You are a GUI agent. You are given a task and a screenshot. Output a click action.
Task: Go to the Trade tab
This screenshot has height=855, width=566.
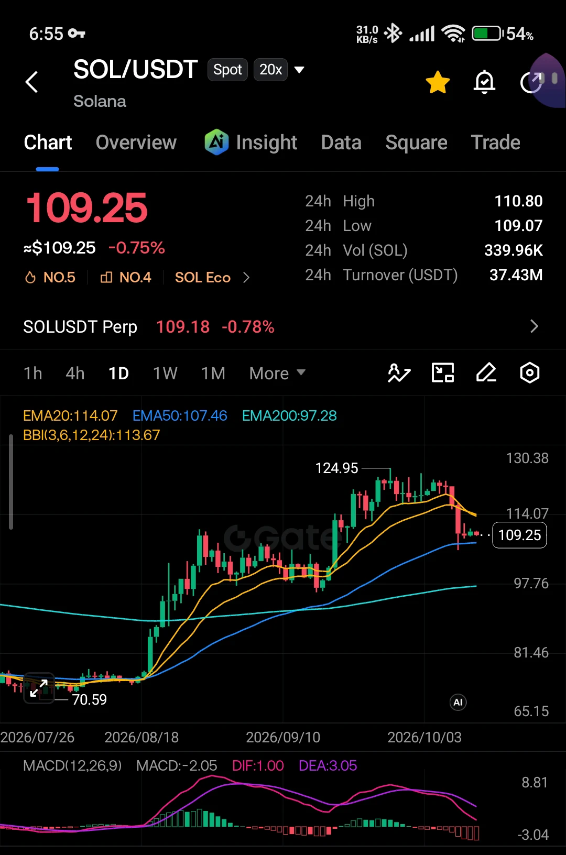coord(496,142)
